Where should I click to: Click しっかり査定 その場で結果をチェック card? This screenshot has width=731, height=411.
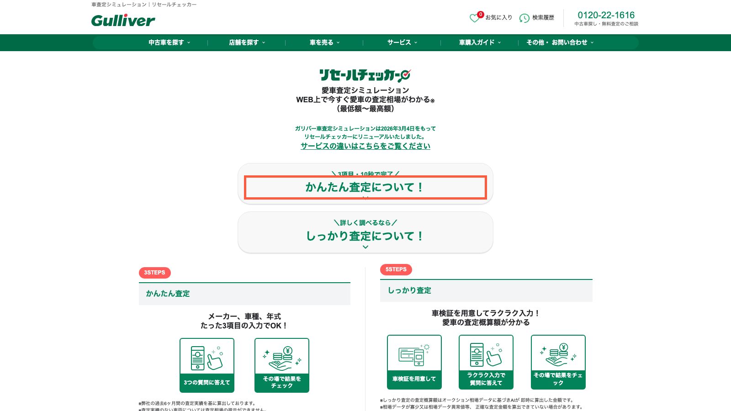point(558,362)
